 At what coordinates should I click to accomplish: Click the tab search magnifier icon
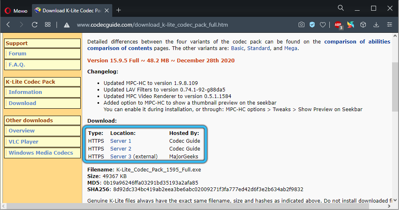[341, 8]
